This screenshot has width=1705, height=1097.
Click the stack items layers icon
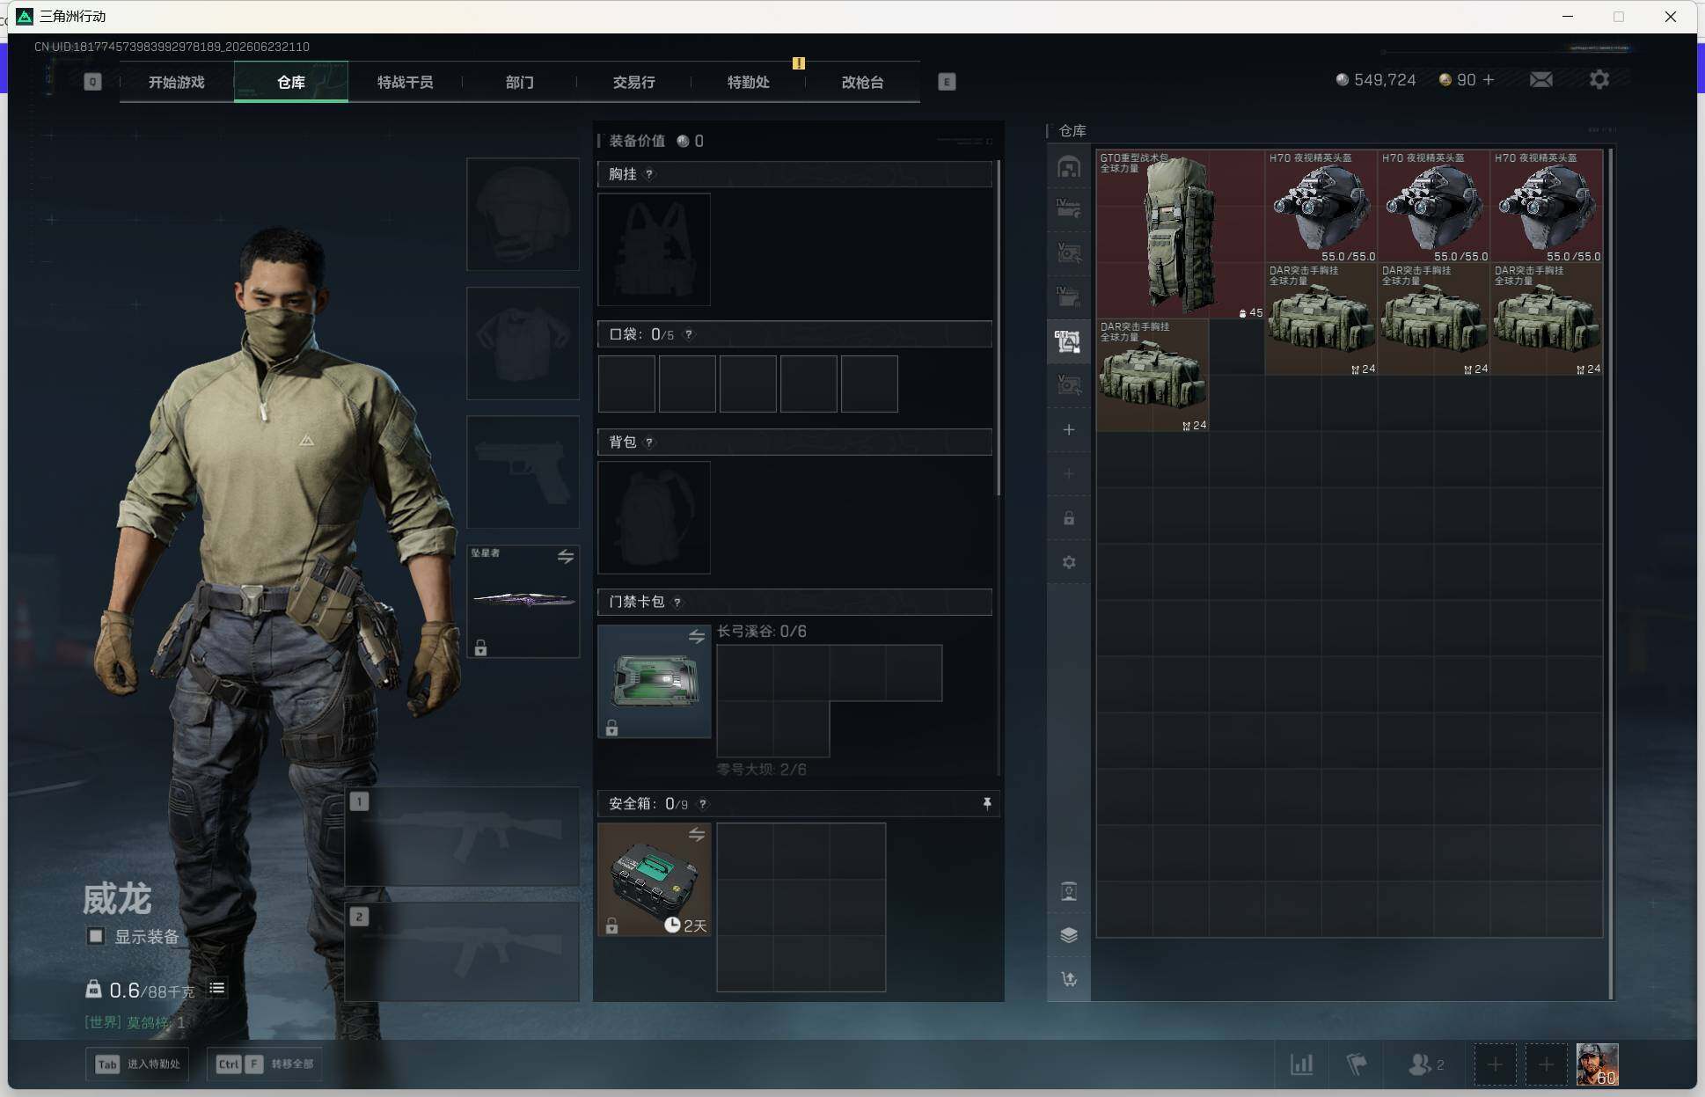point(1069,935)
